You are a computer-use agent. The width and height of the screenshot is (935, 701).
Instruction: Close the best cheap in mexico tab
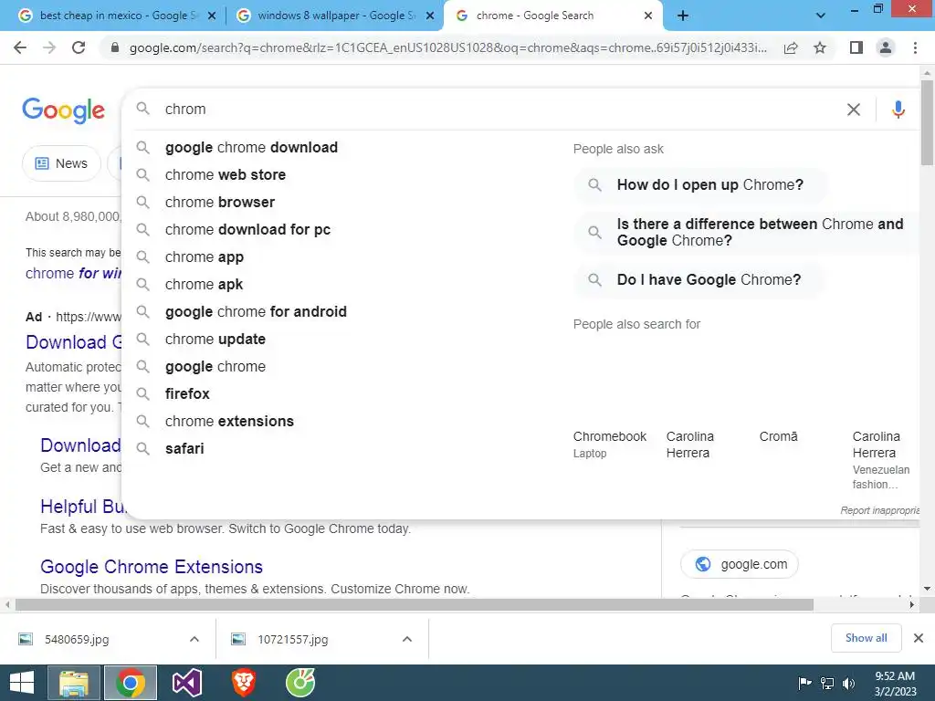pyautogui.click(x=212, y=16)
